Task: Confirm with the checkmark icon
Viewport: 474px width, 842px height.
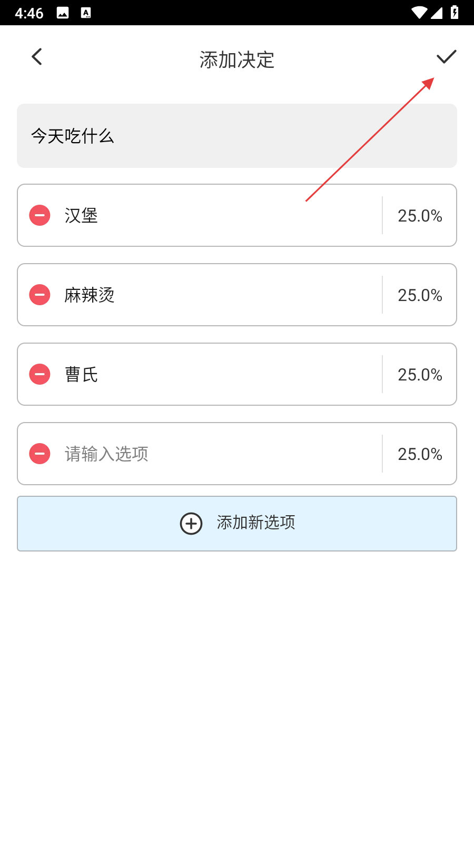Action: [x=446, y=57]
